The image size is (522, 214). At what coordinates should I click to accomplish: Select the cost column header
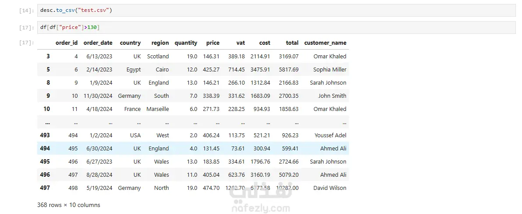pos(265,43)
